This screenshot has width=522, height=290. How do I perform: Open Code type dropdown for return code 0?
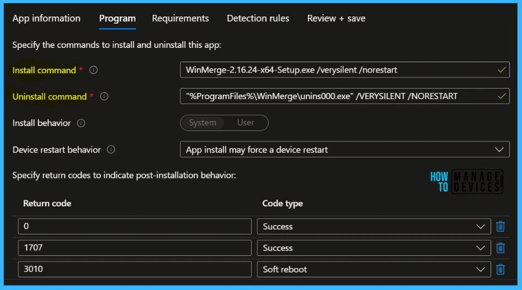[x=374, y=227]
